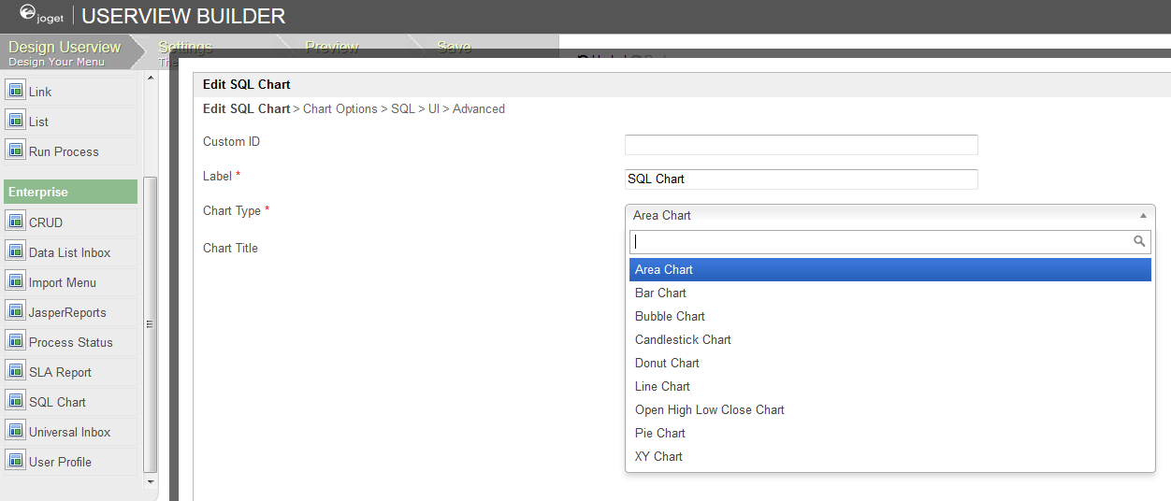Click the sidebar scrollbar down arrow
Screen dimensions: 1171x501
pos(151,481)
